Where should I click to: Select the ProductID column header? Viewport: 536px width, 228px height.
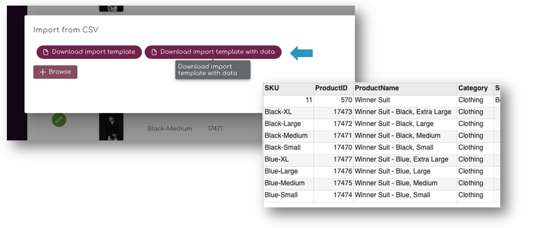pos(331,88)
